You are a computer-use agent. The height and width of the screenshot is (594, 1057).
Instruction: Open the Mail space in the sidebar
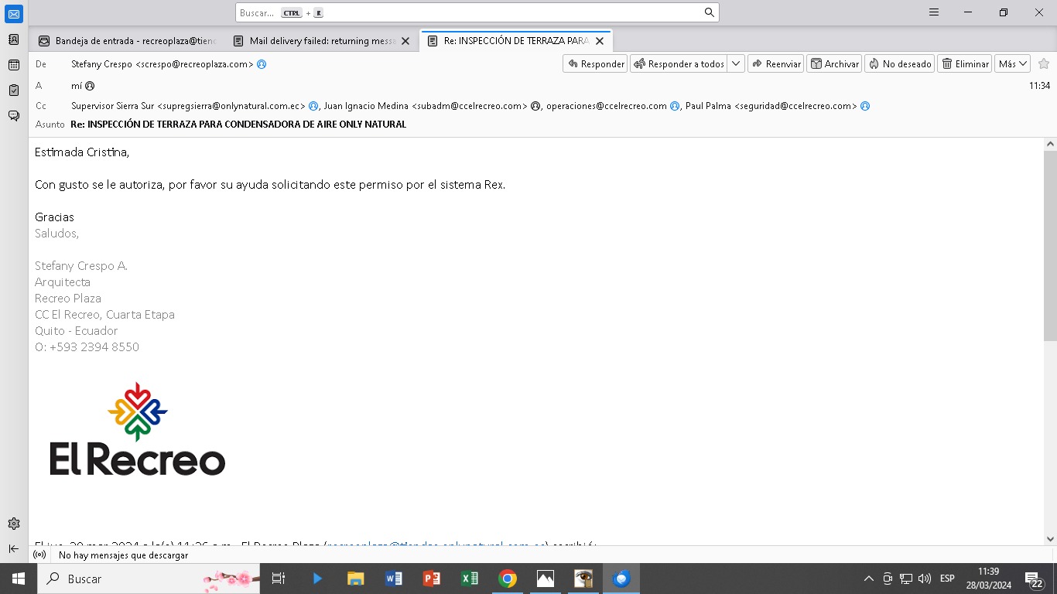click(14, 14)
